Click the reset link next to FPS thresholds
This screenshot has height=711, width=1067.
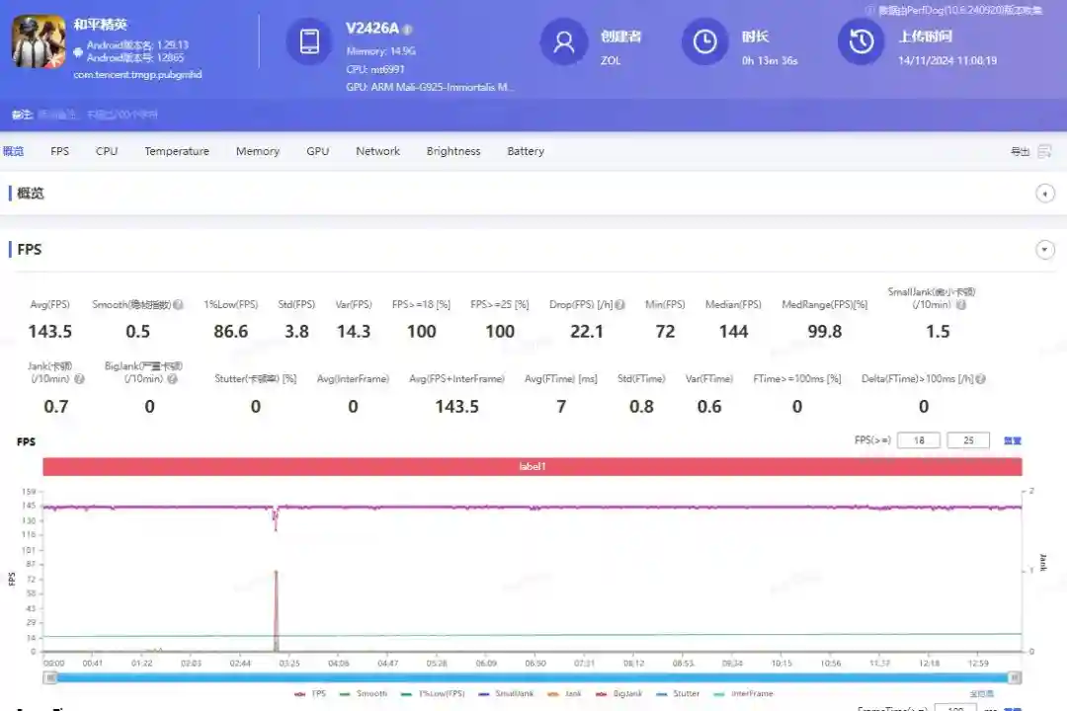(1012, 440)
